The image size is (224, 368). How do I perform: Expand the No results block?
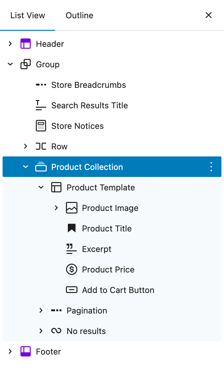tap(41, 331)
